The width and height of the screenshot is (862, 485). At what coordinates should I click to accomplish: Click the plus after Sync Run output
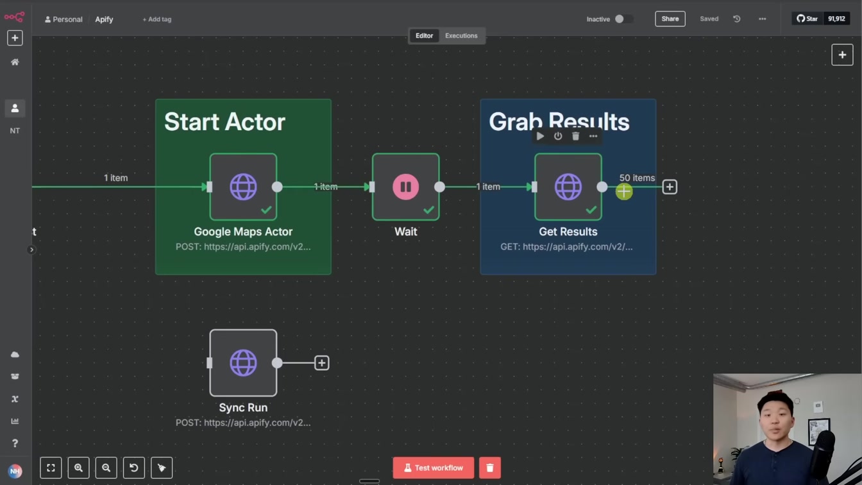pos(321,363)
